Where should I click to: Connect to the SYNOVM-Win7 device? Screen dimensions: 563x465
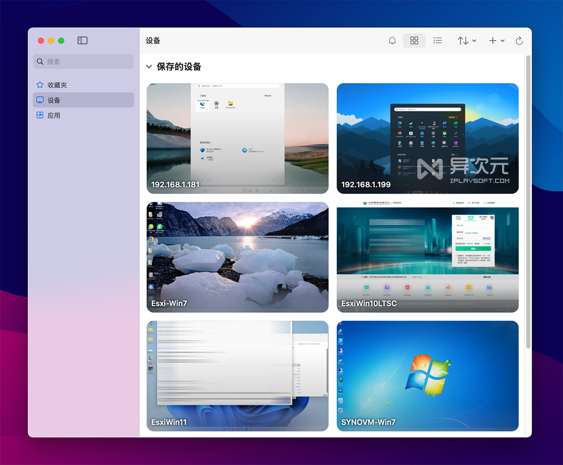point(427,376)
